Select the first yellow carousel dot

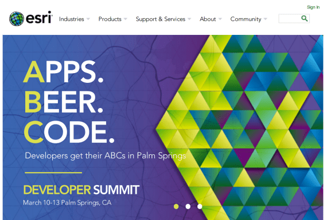176,206
